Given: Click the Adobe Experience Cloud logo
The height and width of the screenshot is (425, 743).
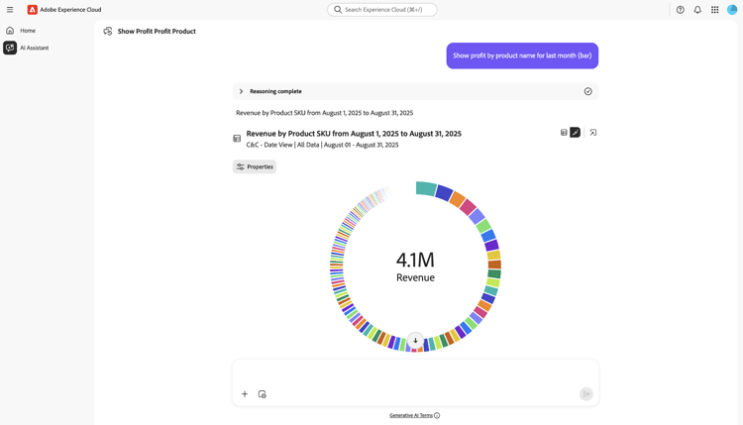Looking at the screenshot, I should pos(33,10).
